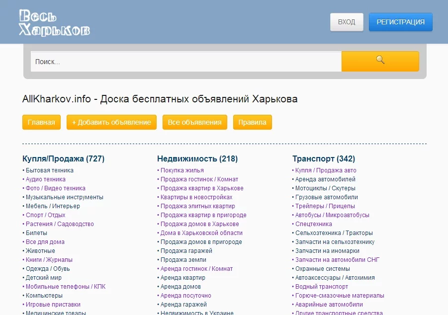Open Аренда квартир link
The width and height of the screenshot is (448, 315).
coord(183,278)
